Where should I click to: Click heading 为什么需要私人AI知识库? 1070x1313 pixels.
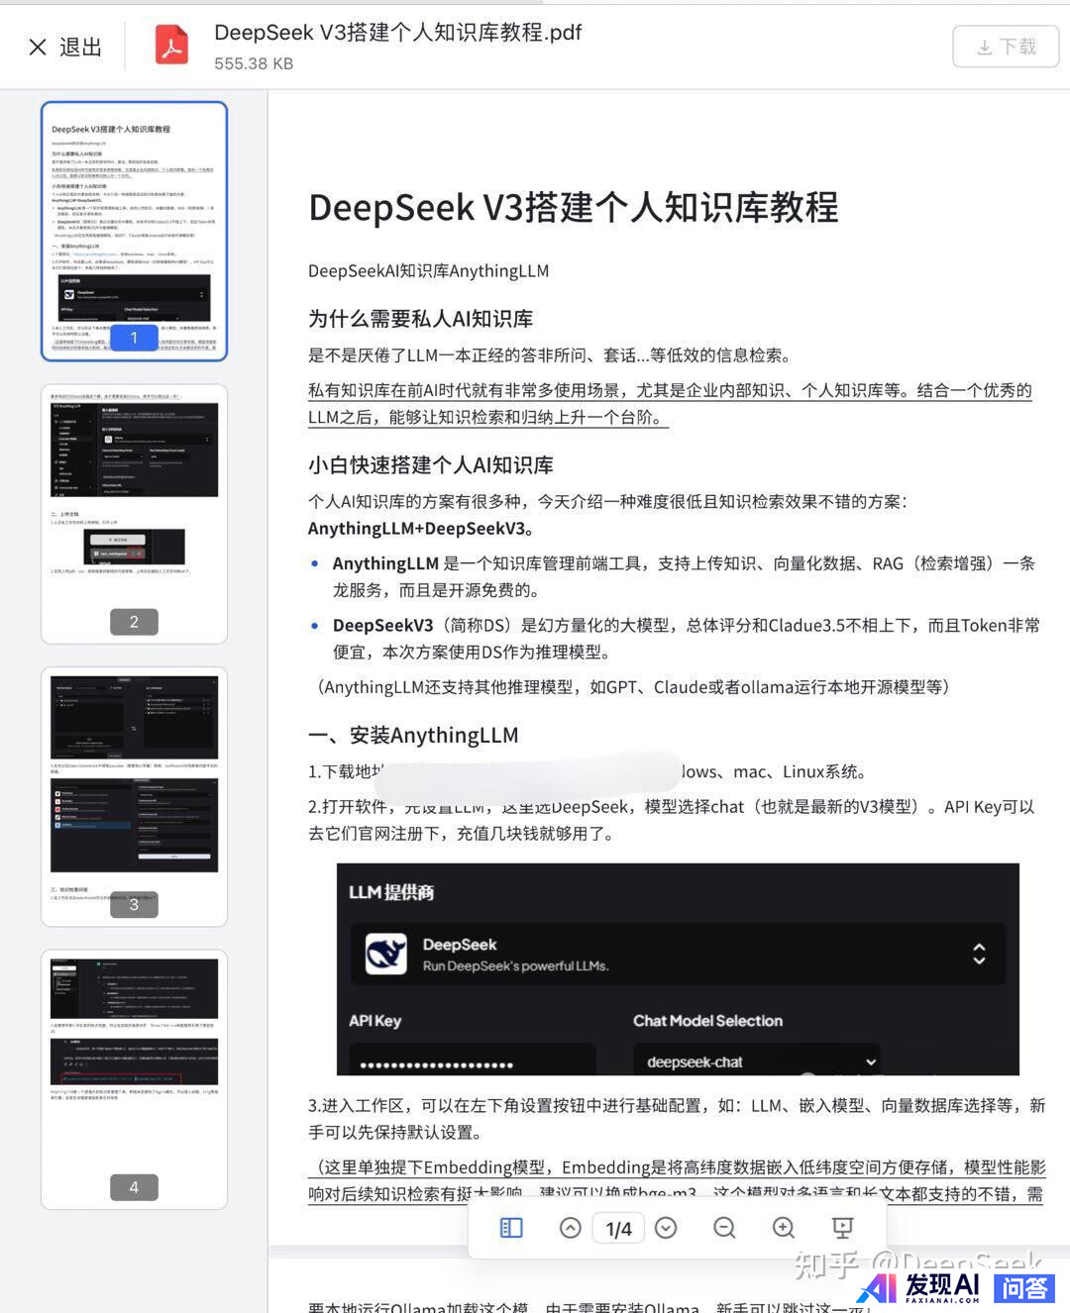[420, 319]
